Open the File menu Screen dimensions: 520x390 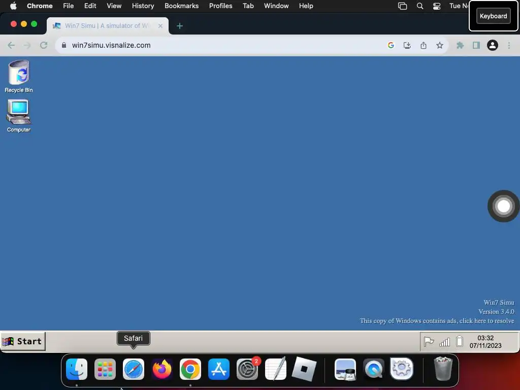[69, 6]
